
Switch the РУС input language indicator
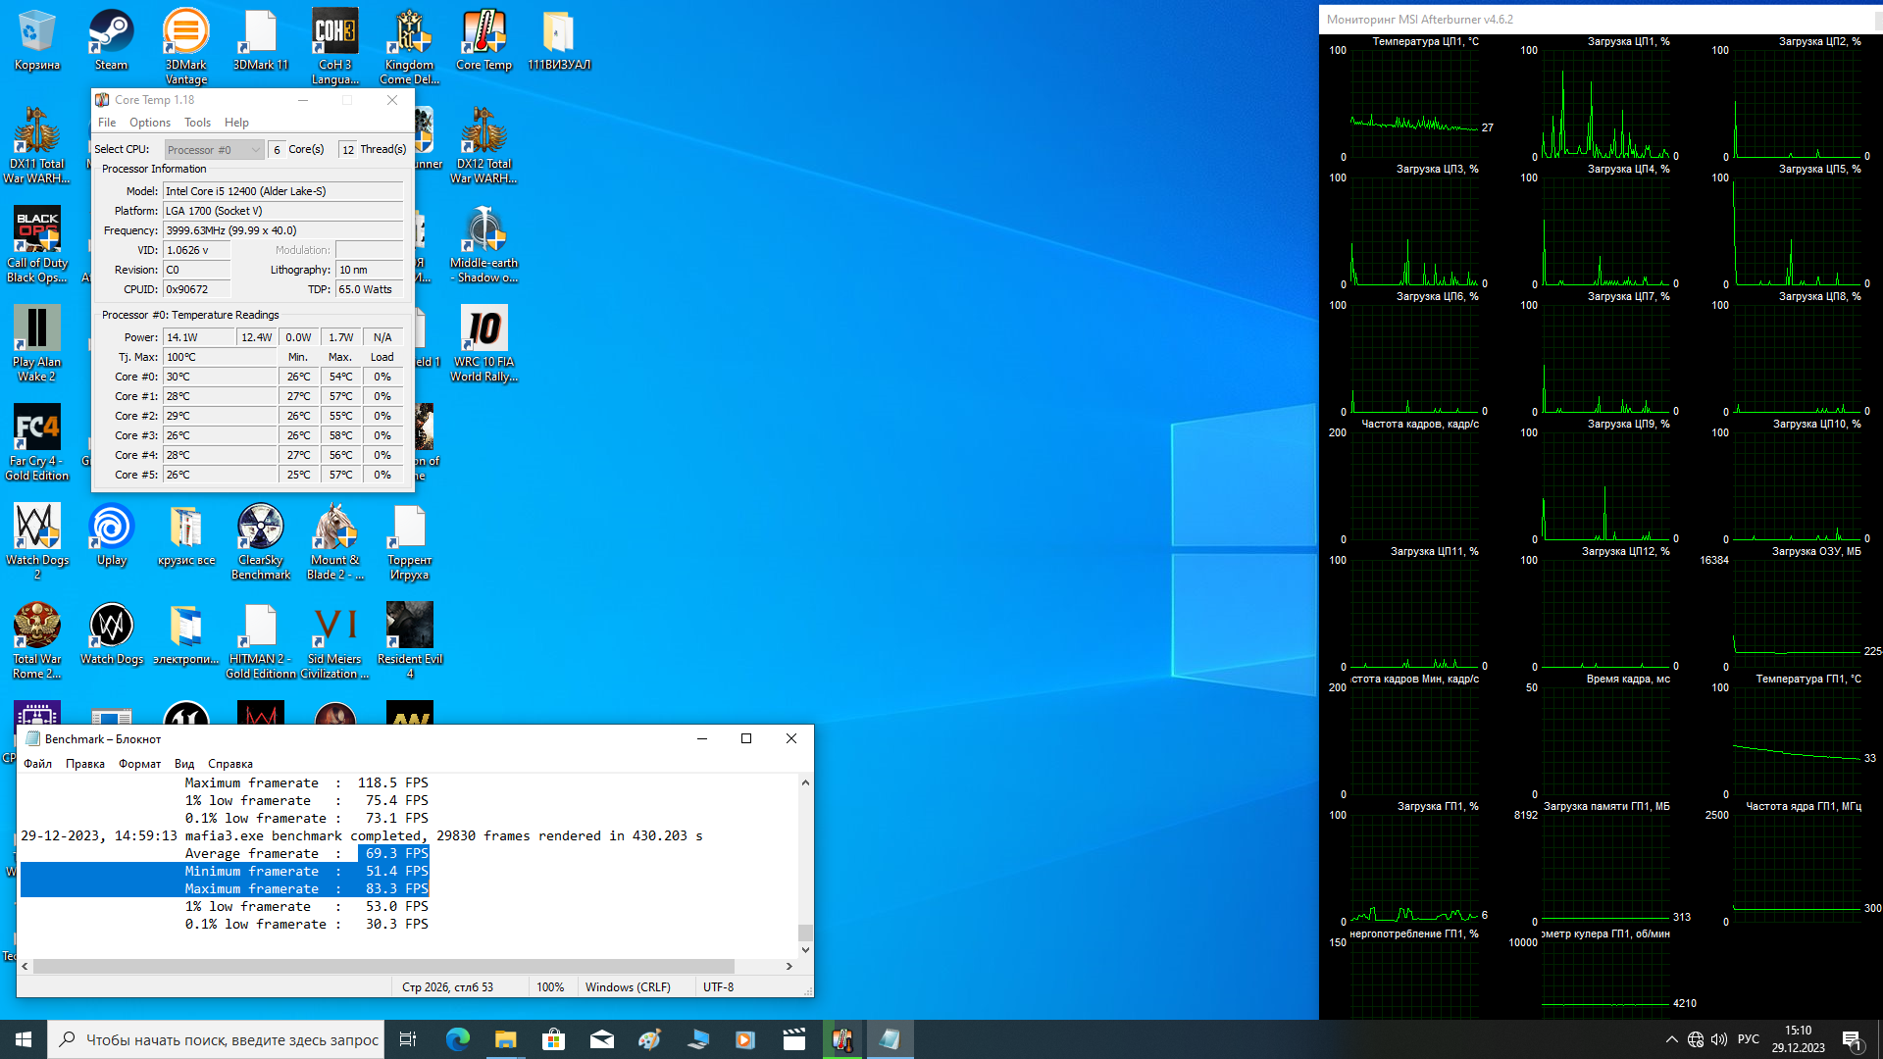pyautogui.click(x=1748, y=1039)
